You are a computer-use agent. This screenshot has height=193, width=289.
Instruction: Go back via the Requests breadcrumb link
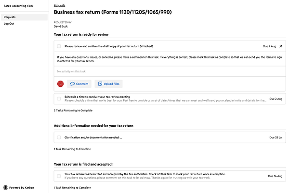coord(60,4)
